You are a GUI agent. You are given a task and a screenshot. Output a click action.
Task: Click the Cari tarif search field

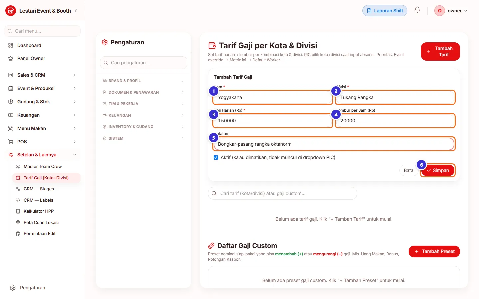282,193
